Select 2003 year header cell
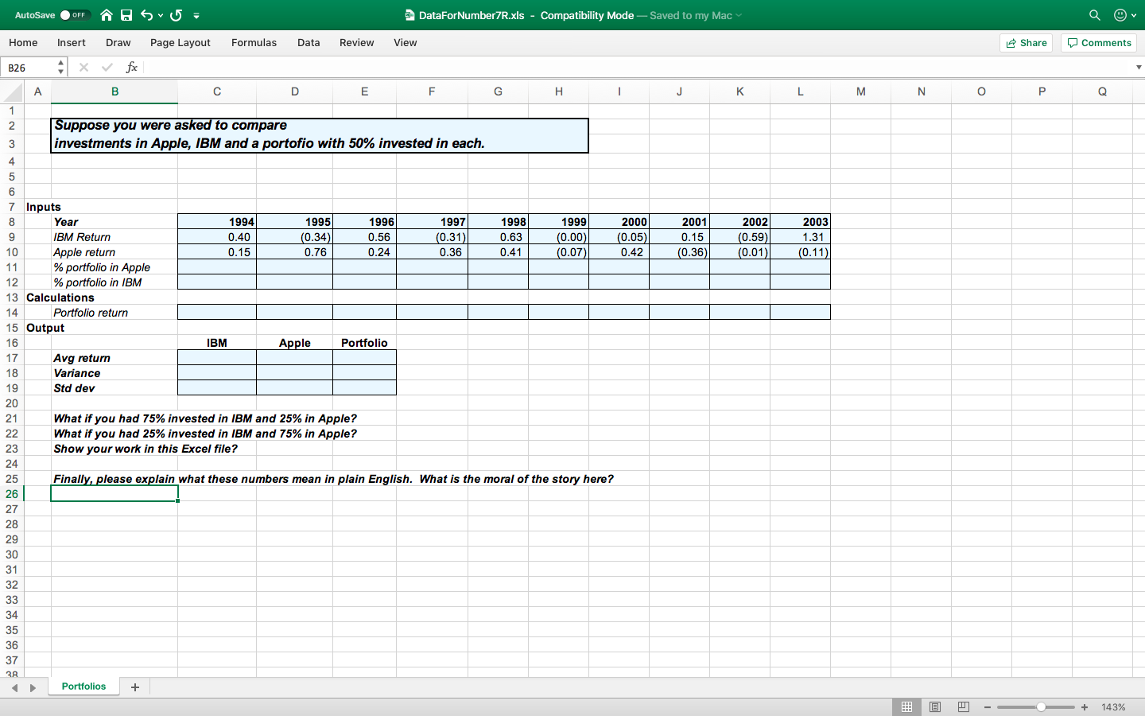Image resolution: width=1145 pixels, height=716 pixels. click(800, 222)
